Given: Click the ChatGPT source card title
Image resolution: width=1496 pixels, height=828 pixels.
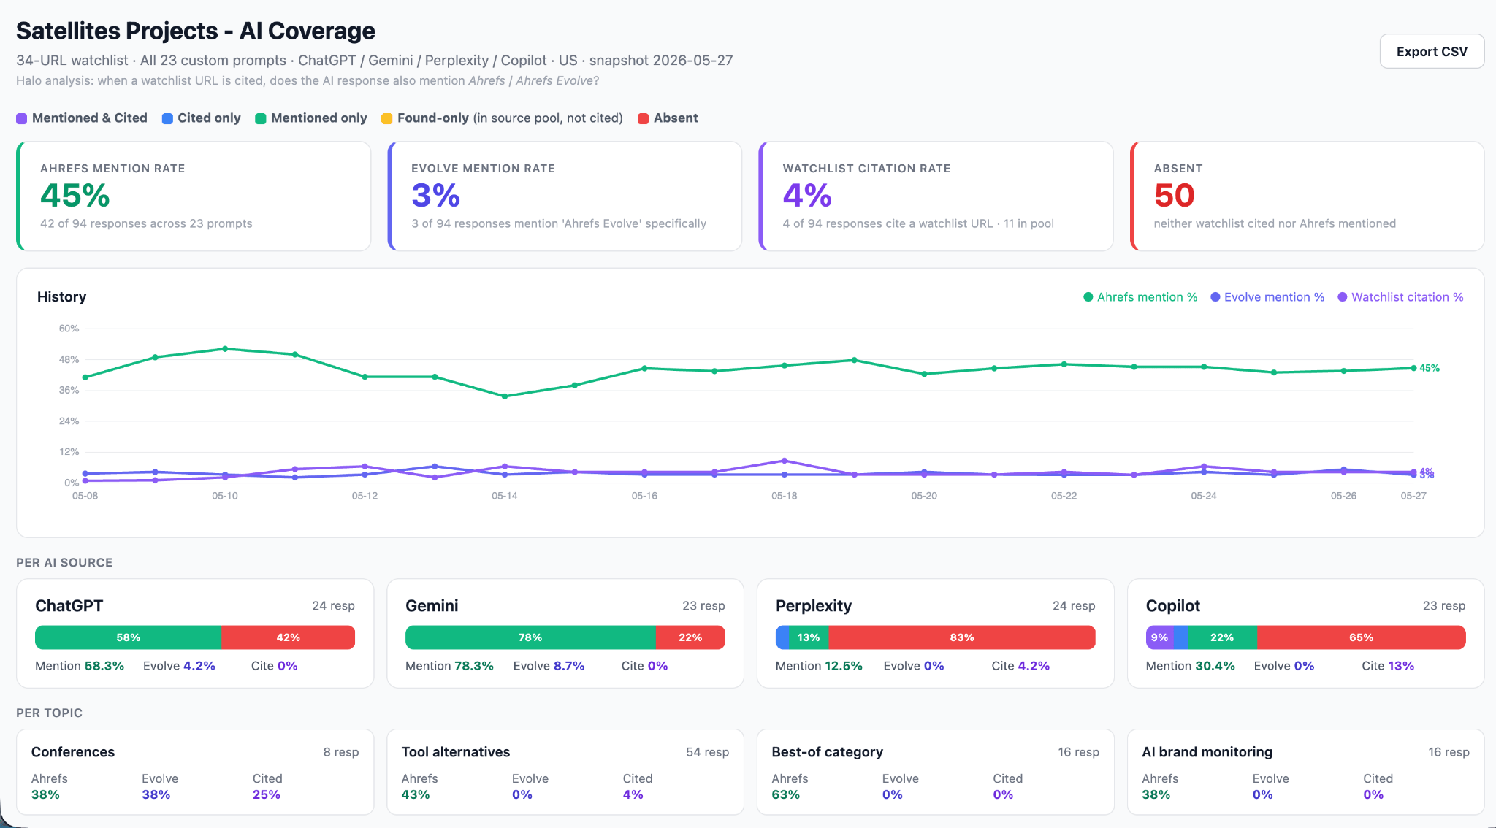Looking at the screenshot, I should pos(69,606).
